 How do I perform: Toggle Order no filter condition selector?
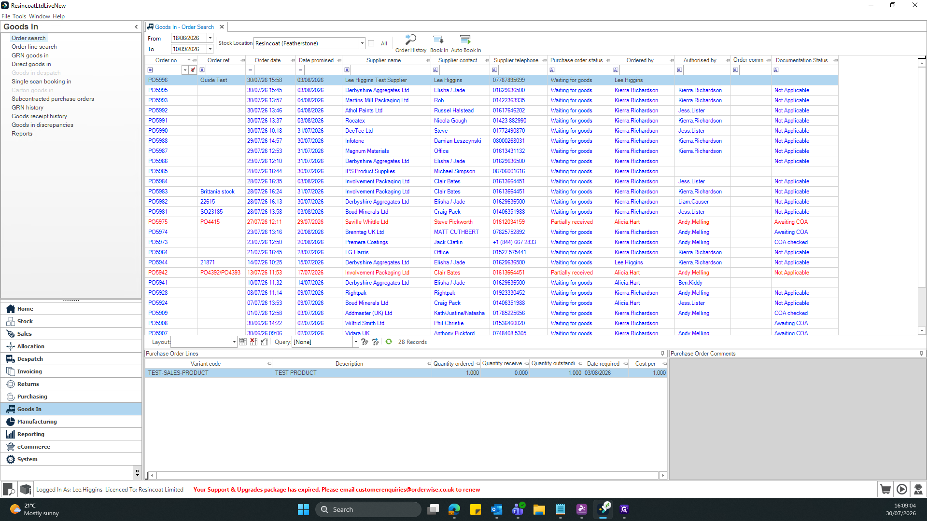click(x=150, y=70)
